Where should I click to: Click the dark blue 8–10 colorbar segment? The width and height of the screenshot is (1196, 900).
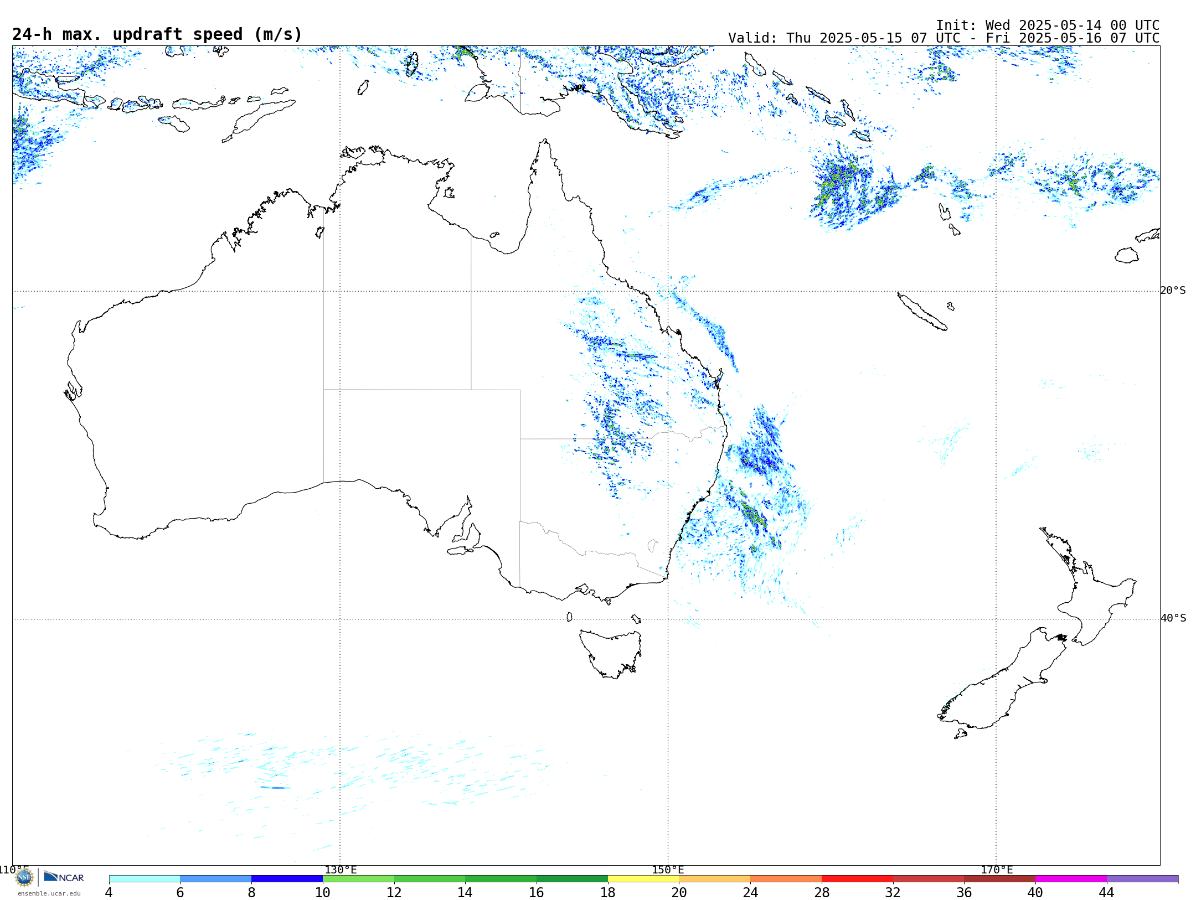287,878
